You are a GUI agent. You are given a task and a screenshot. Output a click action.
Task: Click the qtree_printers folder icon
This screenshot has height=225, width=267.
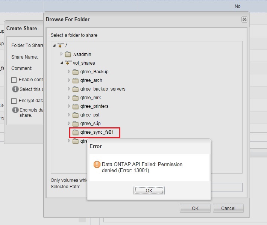(76, 106)
